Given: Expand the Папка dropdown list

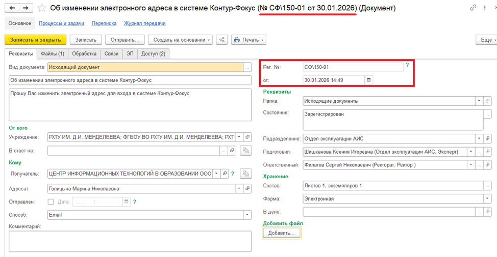Looking at the screenshot, I should 479,101.
